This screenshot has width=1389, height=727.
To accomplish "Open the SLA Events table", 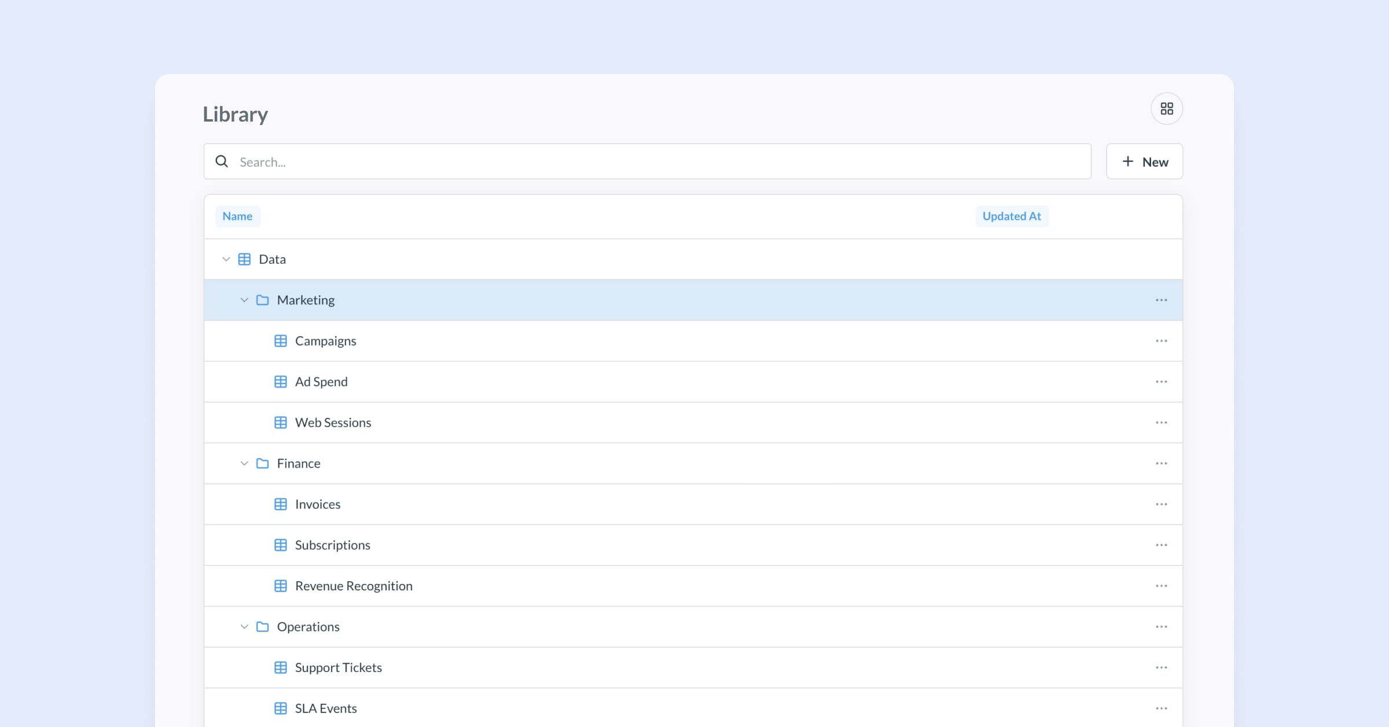I will [x=326, y=708].
